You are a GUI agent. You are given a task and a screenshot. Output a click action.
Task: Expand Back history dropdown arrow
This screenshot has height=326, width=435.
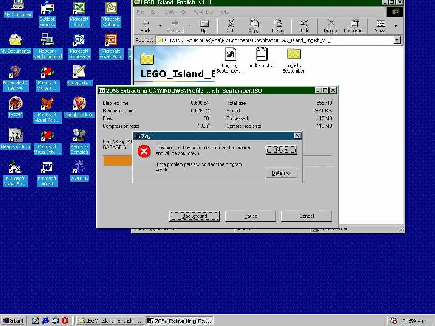[160, 26]
